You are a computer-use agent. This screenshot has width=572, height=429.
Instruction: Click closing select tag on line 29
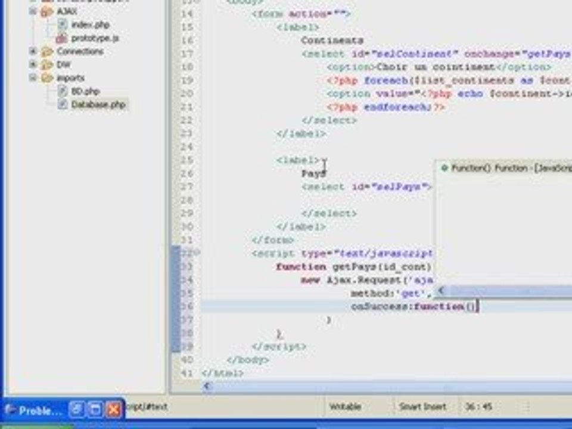(329, 214)
